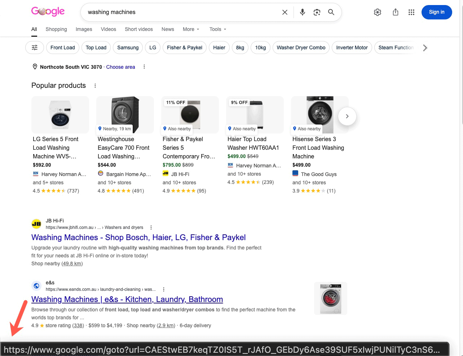This screenshot has height=356, width=463.
Task: Open JB Hi-Fi Washing Machines result link
Action: click(138, 238)
